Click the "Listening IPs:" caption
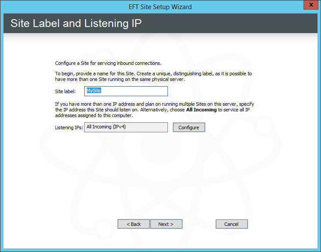The image size is (321, 252). click(x=69, y=128)
